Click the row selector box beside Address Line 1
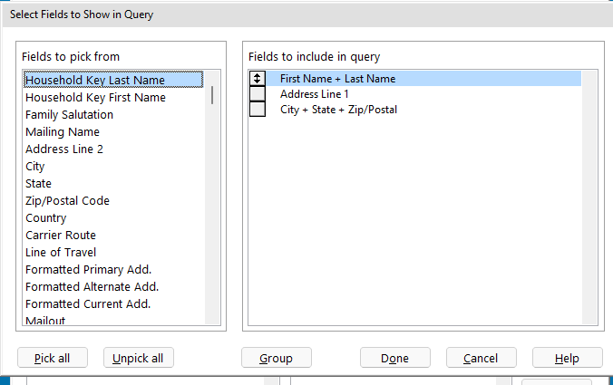This screenshot has width=613, height=385. pyautogui.click(x=258, y=94)
